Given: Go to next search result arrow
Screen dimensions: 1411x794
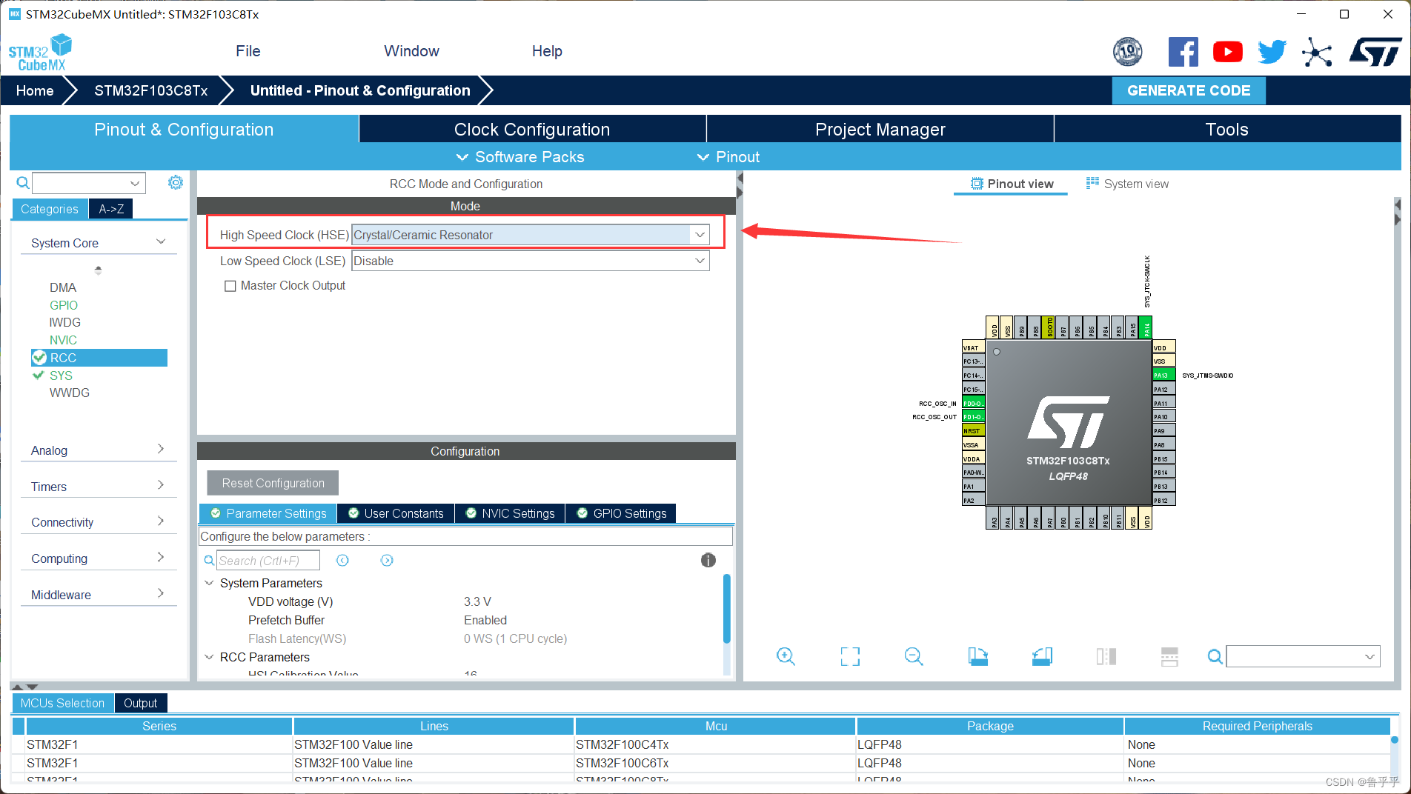Looking at the screenshot, I should [x=387, y=561].
